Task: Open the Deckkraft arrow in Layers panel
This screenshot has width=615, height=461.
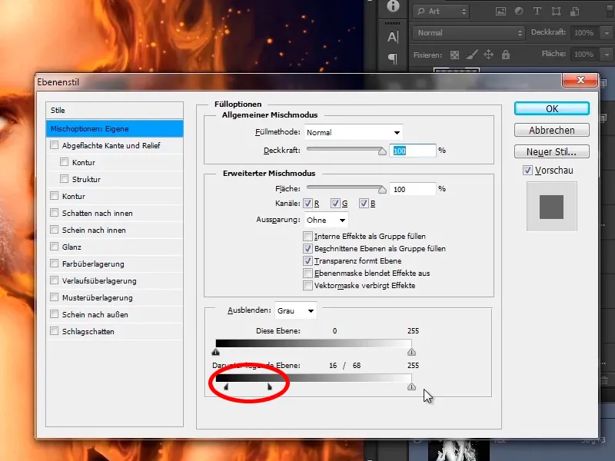Action: coord(607,33)
